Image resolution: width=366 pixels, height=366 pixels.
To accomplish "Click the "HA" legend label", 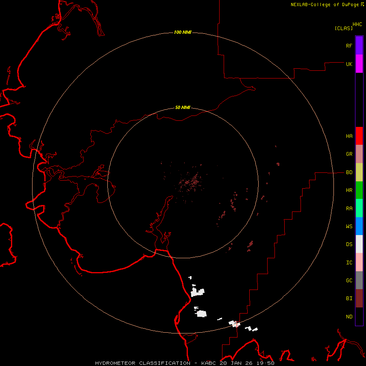I will (349, 136).
